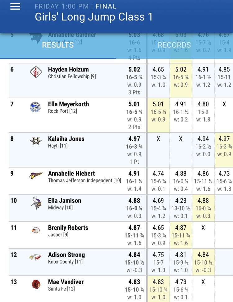Open Adison Strong's athlete page
Screen dimensions: 233x302
(66, 255)
